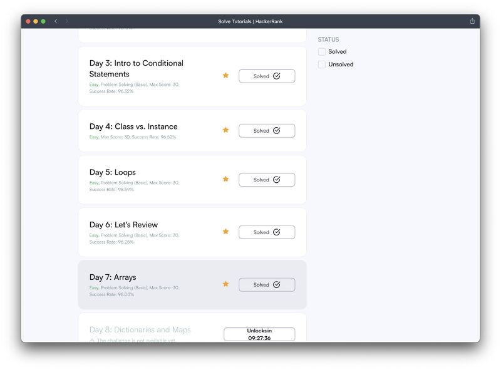Enable the Solved status filter checkbox
This screenshot has width=501, height=370.
pyautogui.click(x=322, y=52)
